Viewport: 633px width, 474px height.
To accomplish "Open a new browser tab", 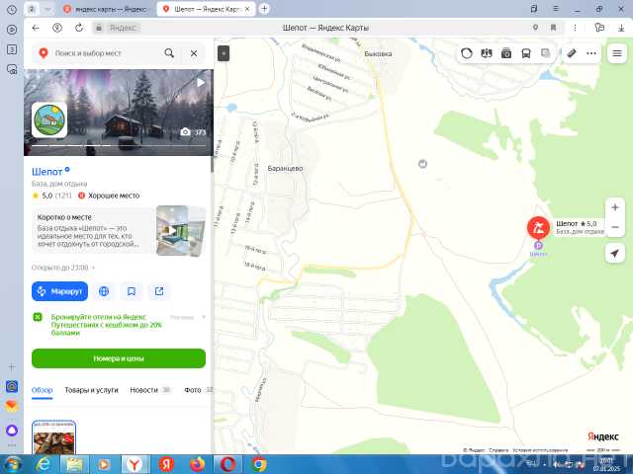I will [x=264, y=9].
